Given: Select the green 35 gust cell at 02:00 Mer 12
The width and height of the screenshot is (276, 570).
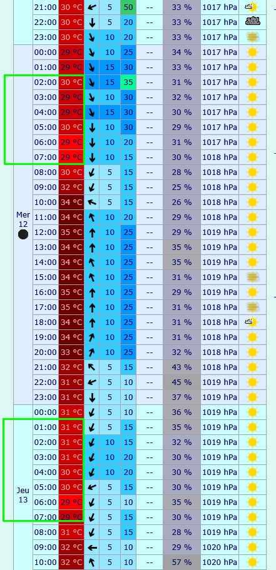Looking at the screenshot, I should pos(128,82).
